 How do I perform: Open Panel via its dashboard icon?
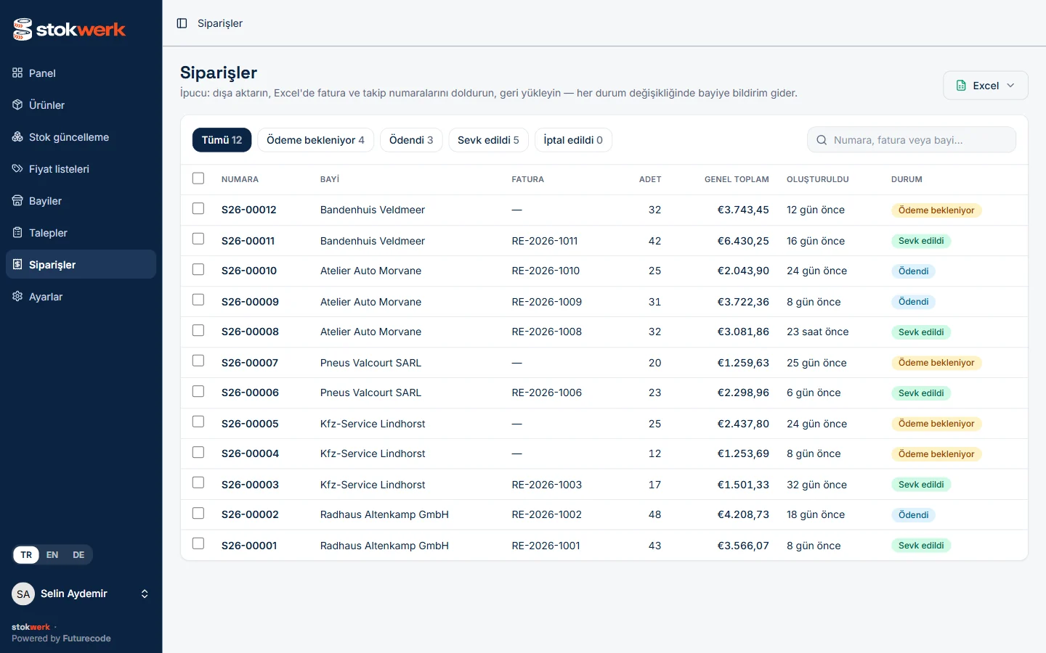[17, 73]
